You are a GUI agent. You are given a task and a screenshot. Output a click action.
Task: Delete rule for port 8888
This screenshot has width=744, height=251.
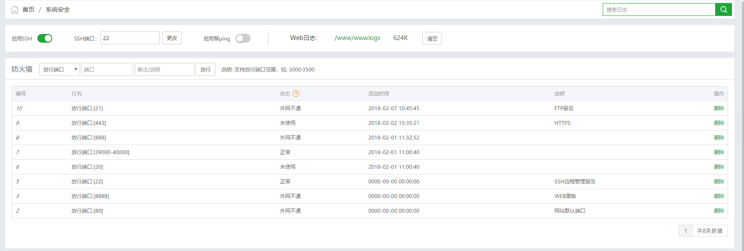[x=719, y=196]
